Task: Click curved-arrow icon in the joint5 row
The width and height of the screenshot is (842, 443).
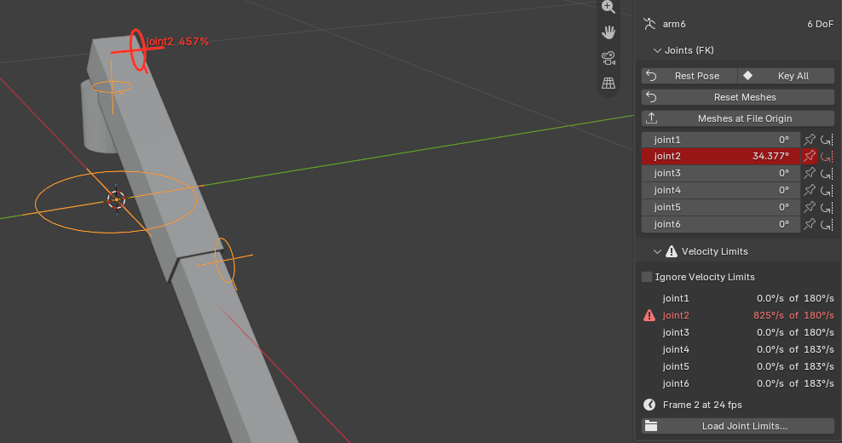Action: coord(827,207)
